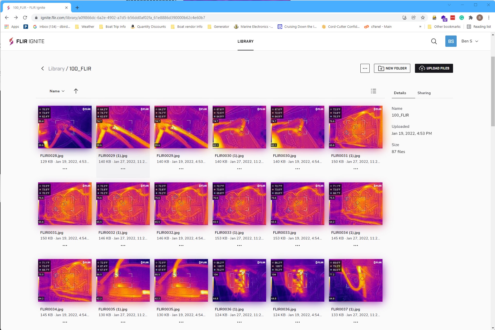495x330 pixels.
Task: Open folder options ellipsis button
Action: tap(365, 68)
